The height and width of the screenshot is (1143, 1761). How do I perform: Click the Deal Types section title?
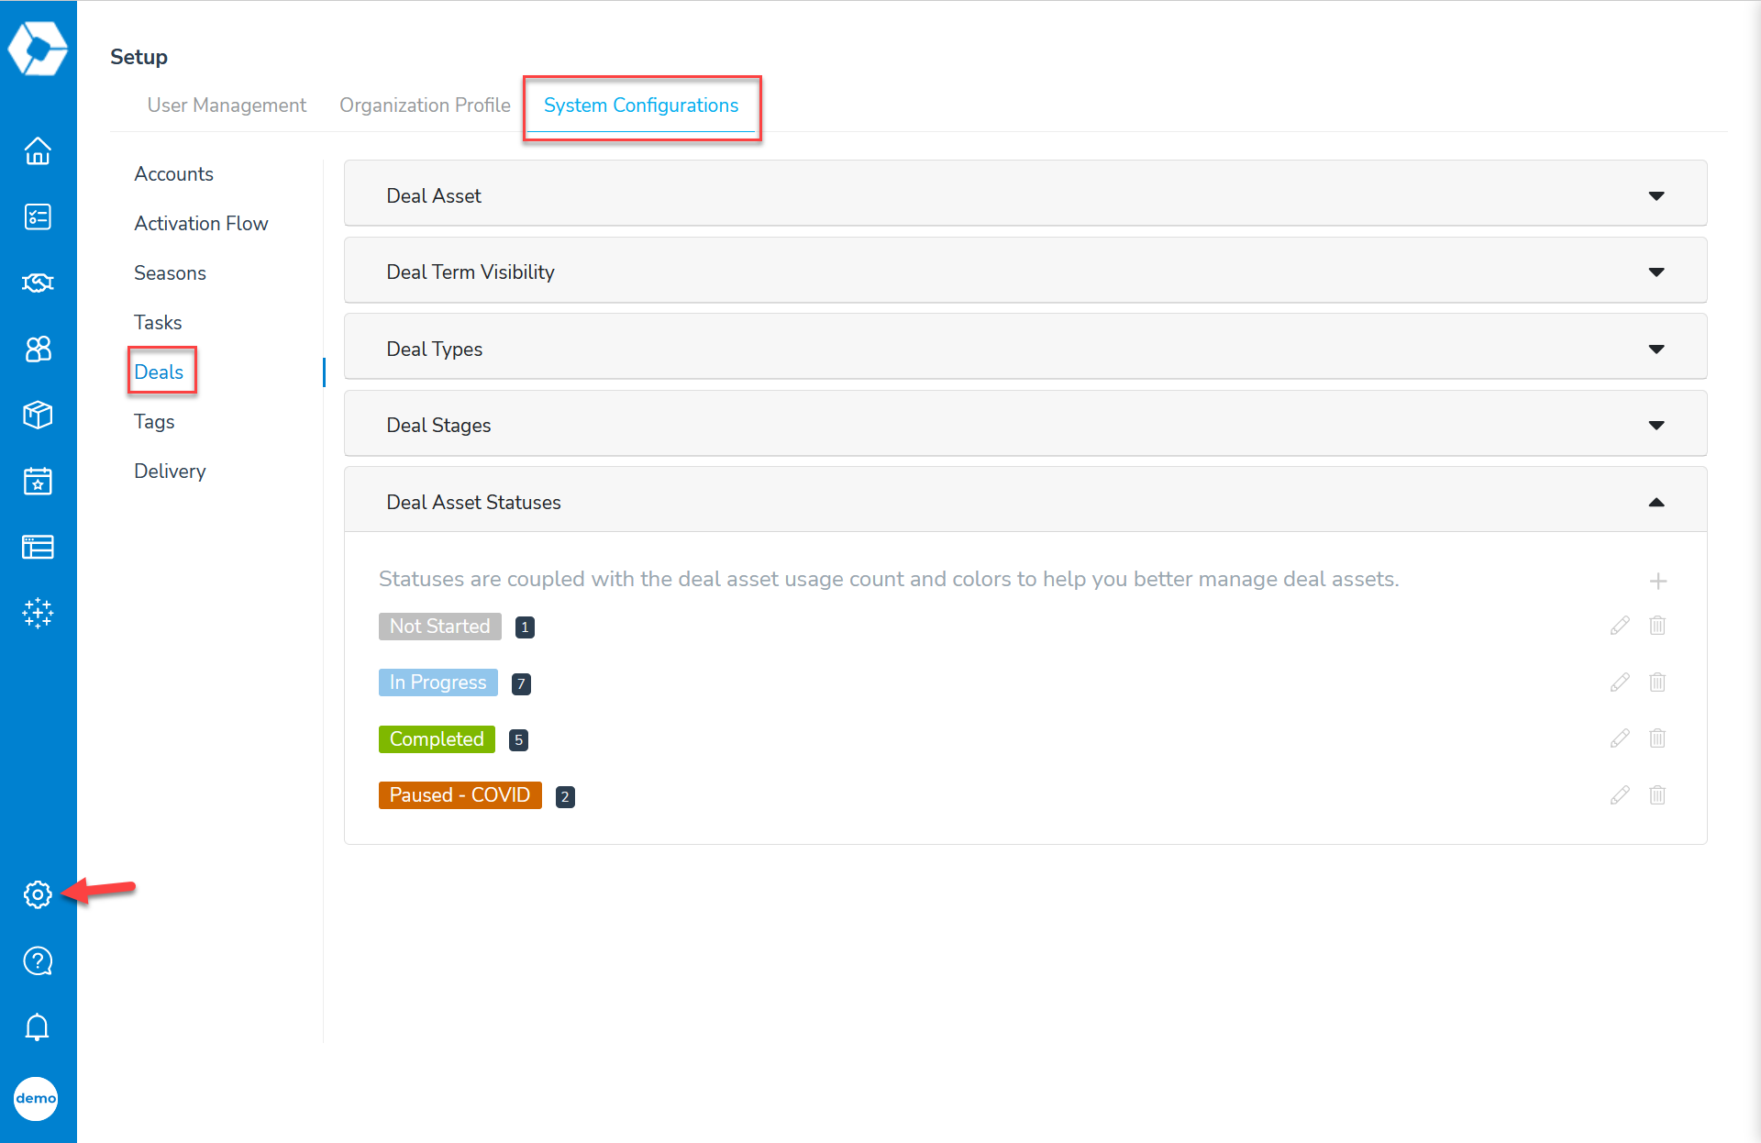(435, 350)
